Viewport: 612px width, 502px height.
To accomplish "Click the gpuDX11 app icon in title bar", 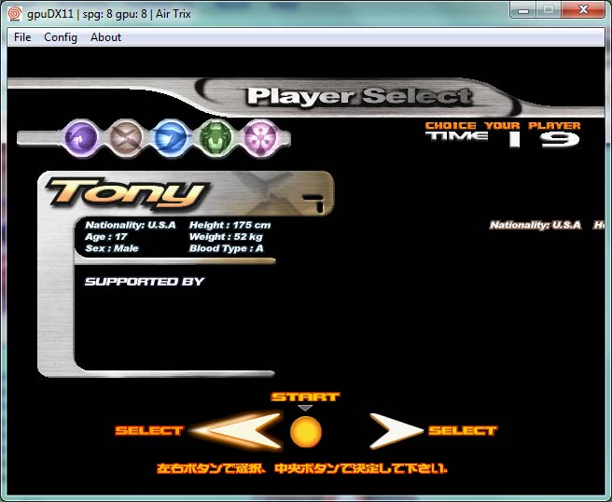I will [x=14, y=14].
